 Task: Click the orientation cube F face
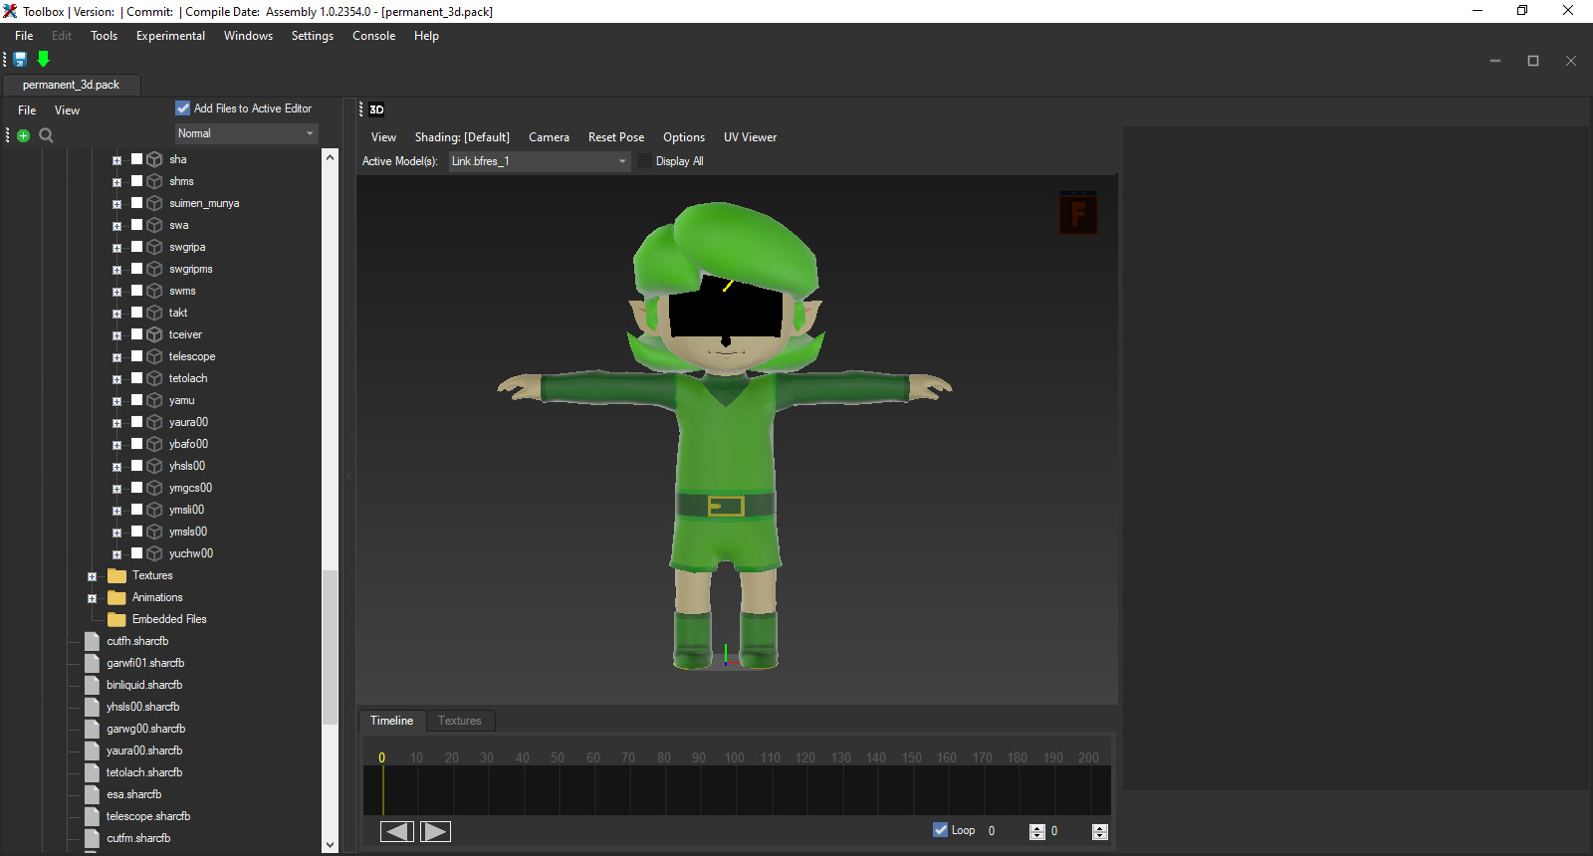click(x=1078, y=213)
